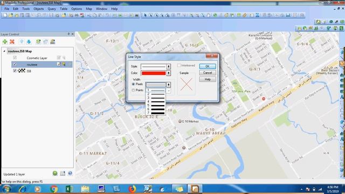Image resolution: width=345 pixels, height=194 pixels.
Task: Open the Query menu
Action: point(52,9)
